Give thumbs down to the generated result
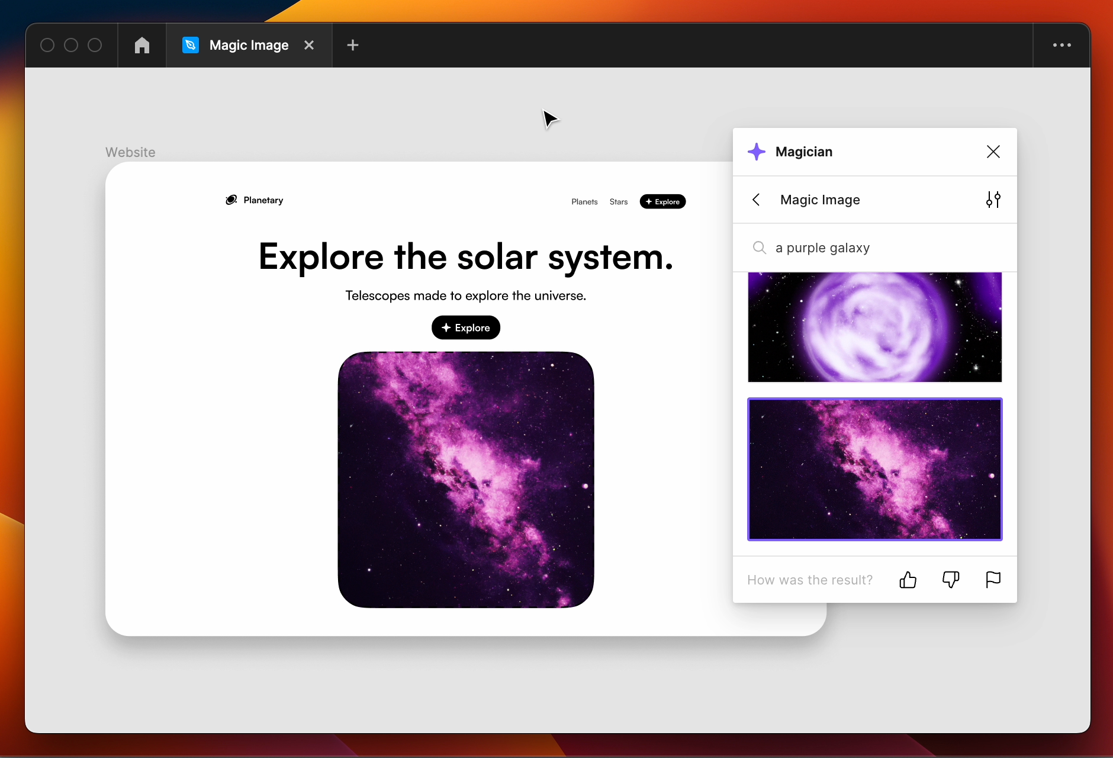 pos(950,580)
